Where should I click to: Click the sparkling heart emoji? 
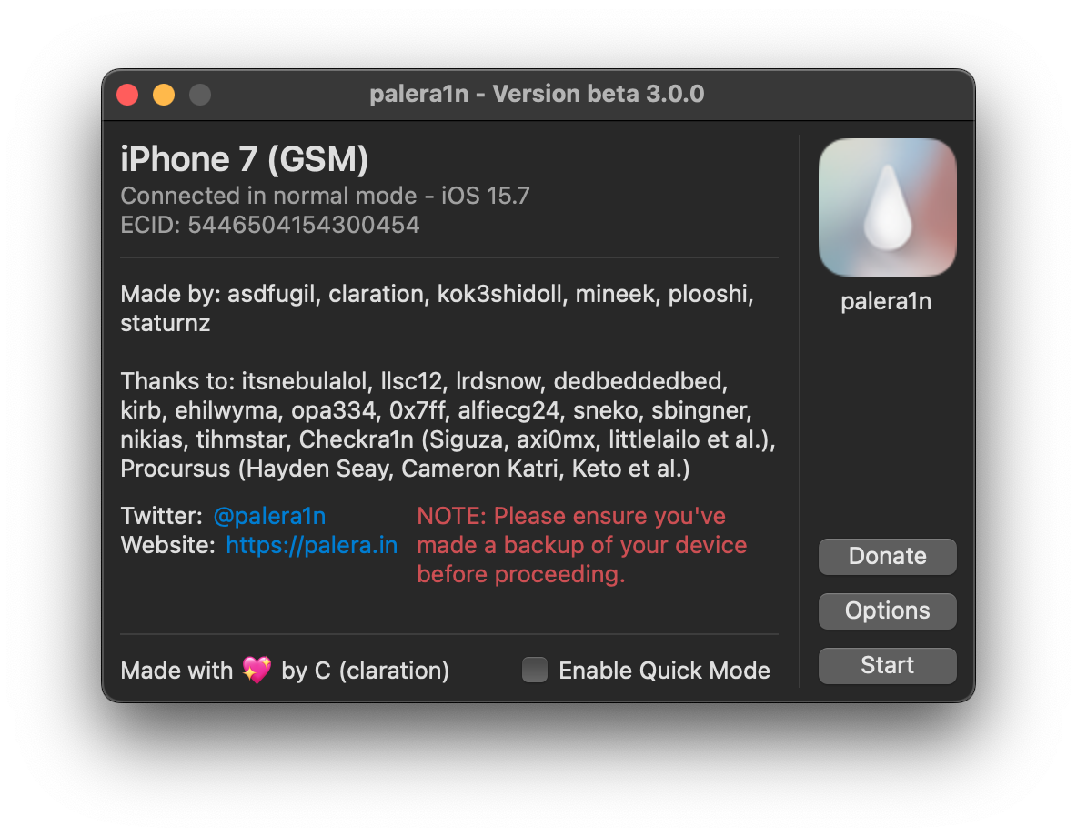(x=257, y=670)
